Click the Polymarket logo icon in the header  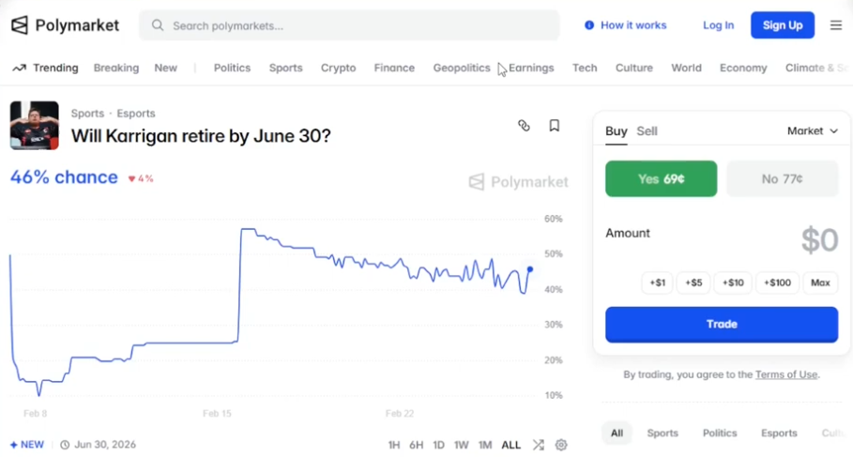coord(20,25)
